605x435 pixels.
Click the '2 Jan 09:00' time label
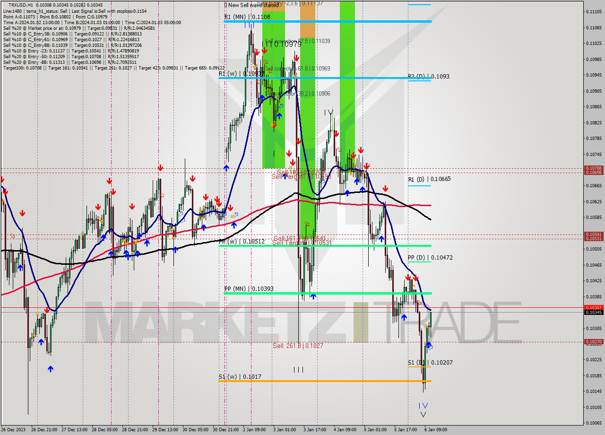point(254,430)
